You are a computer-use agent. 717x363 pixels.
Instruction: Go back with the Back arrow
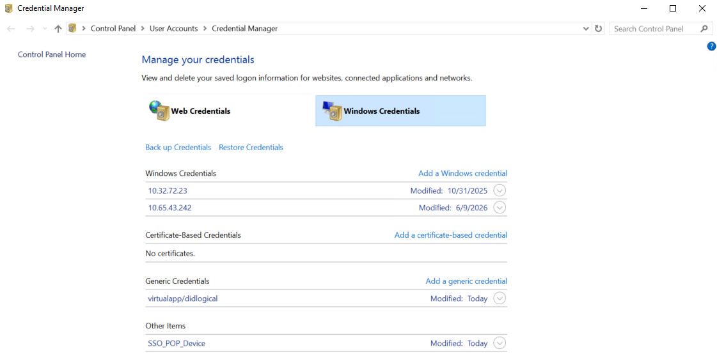pyautogui.click(x=11, y=29)
